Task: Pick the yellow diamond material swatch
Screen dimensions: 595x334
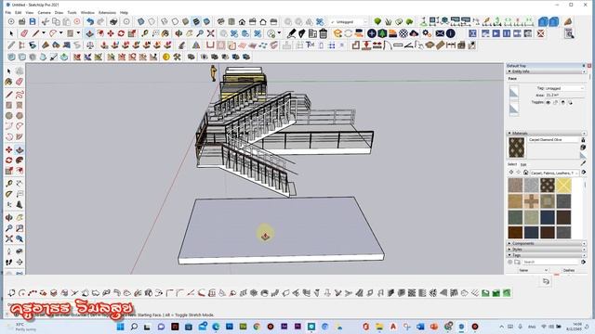Action: pos(563,186)
